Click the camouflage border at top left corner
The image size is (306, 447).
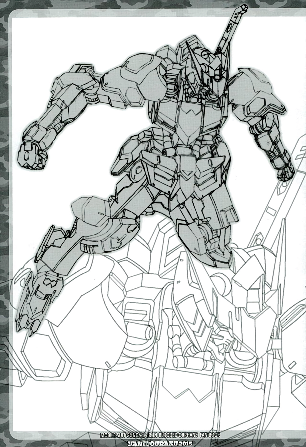(x=4, y=4)
